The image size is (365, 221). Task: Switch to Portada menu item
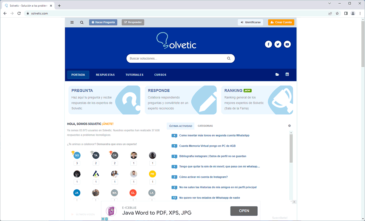[x=78, y=75]
